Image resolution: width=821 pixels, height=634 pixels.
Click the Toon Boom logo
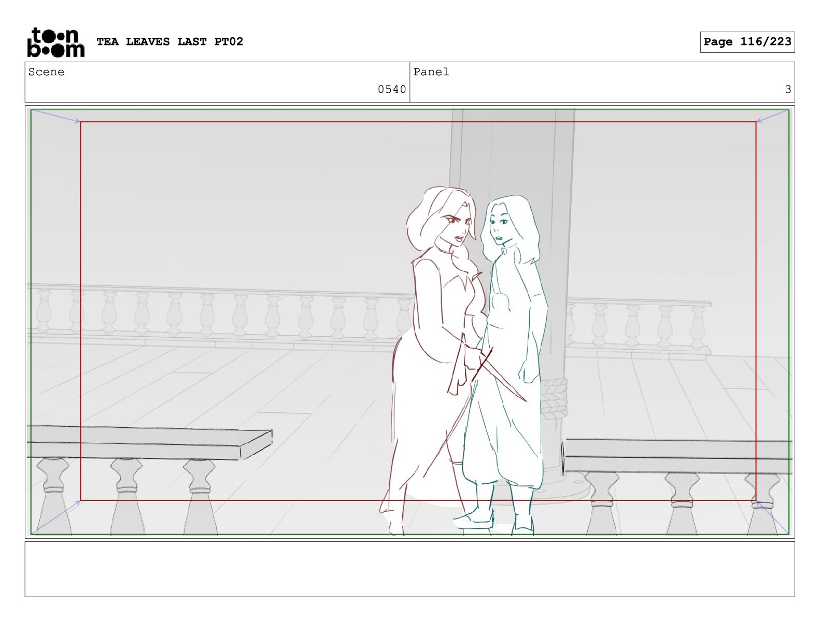click(x=55, y=42)
